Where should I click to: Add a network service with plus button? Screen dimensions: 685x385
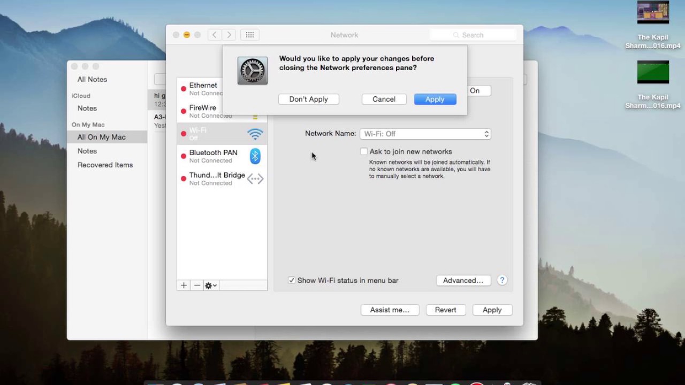pos(184,286)
